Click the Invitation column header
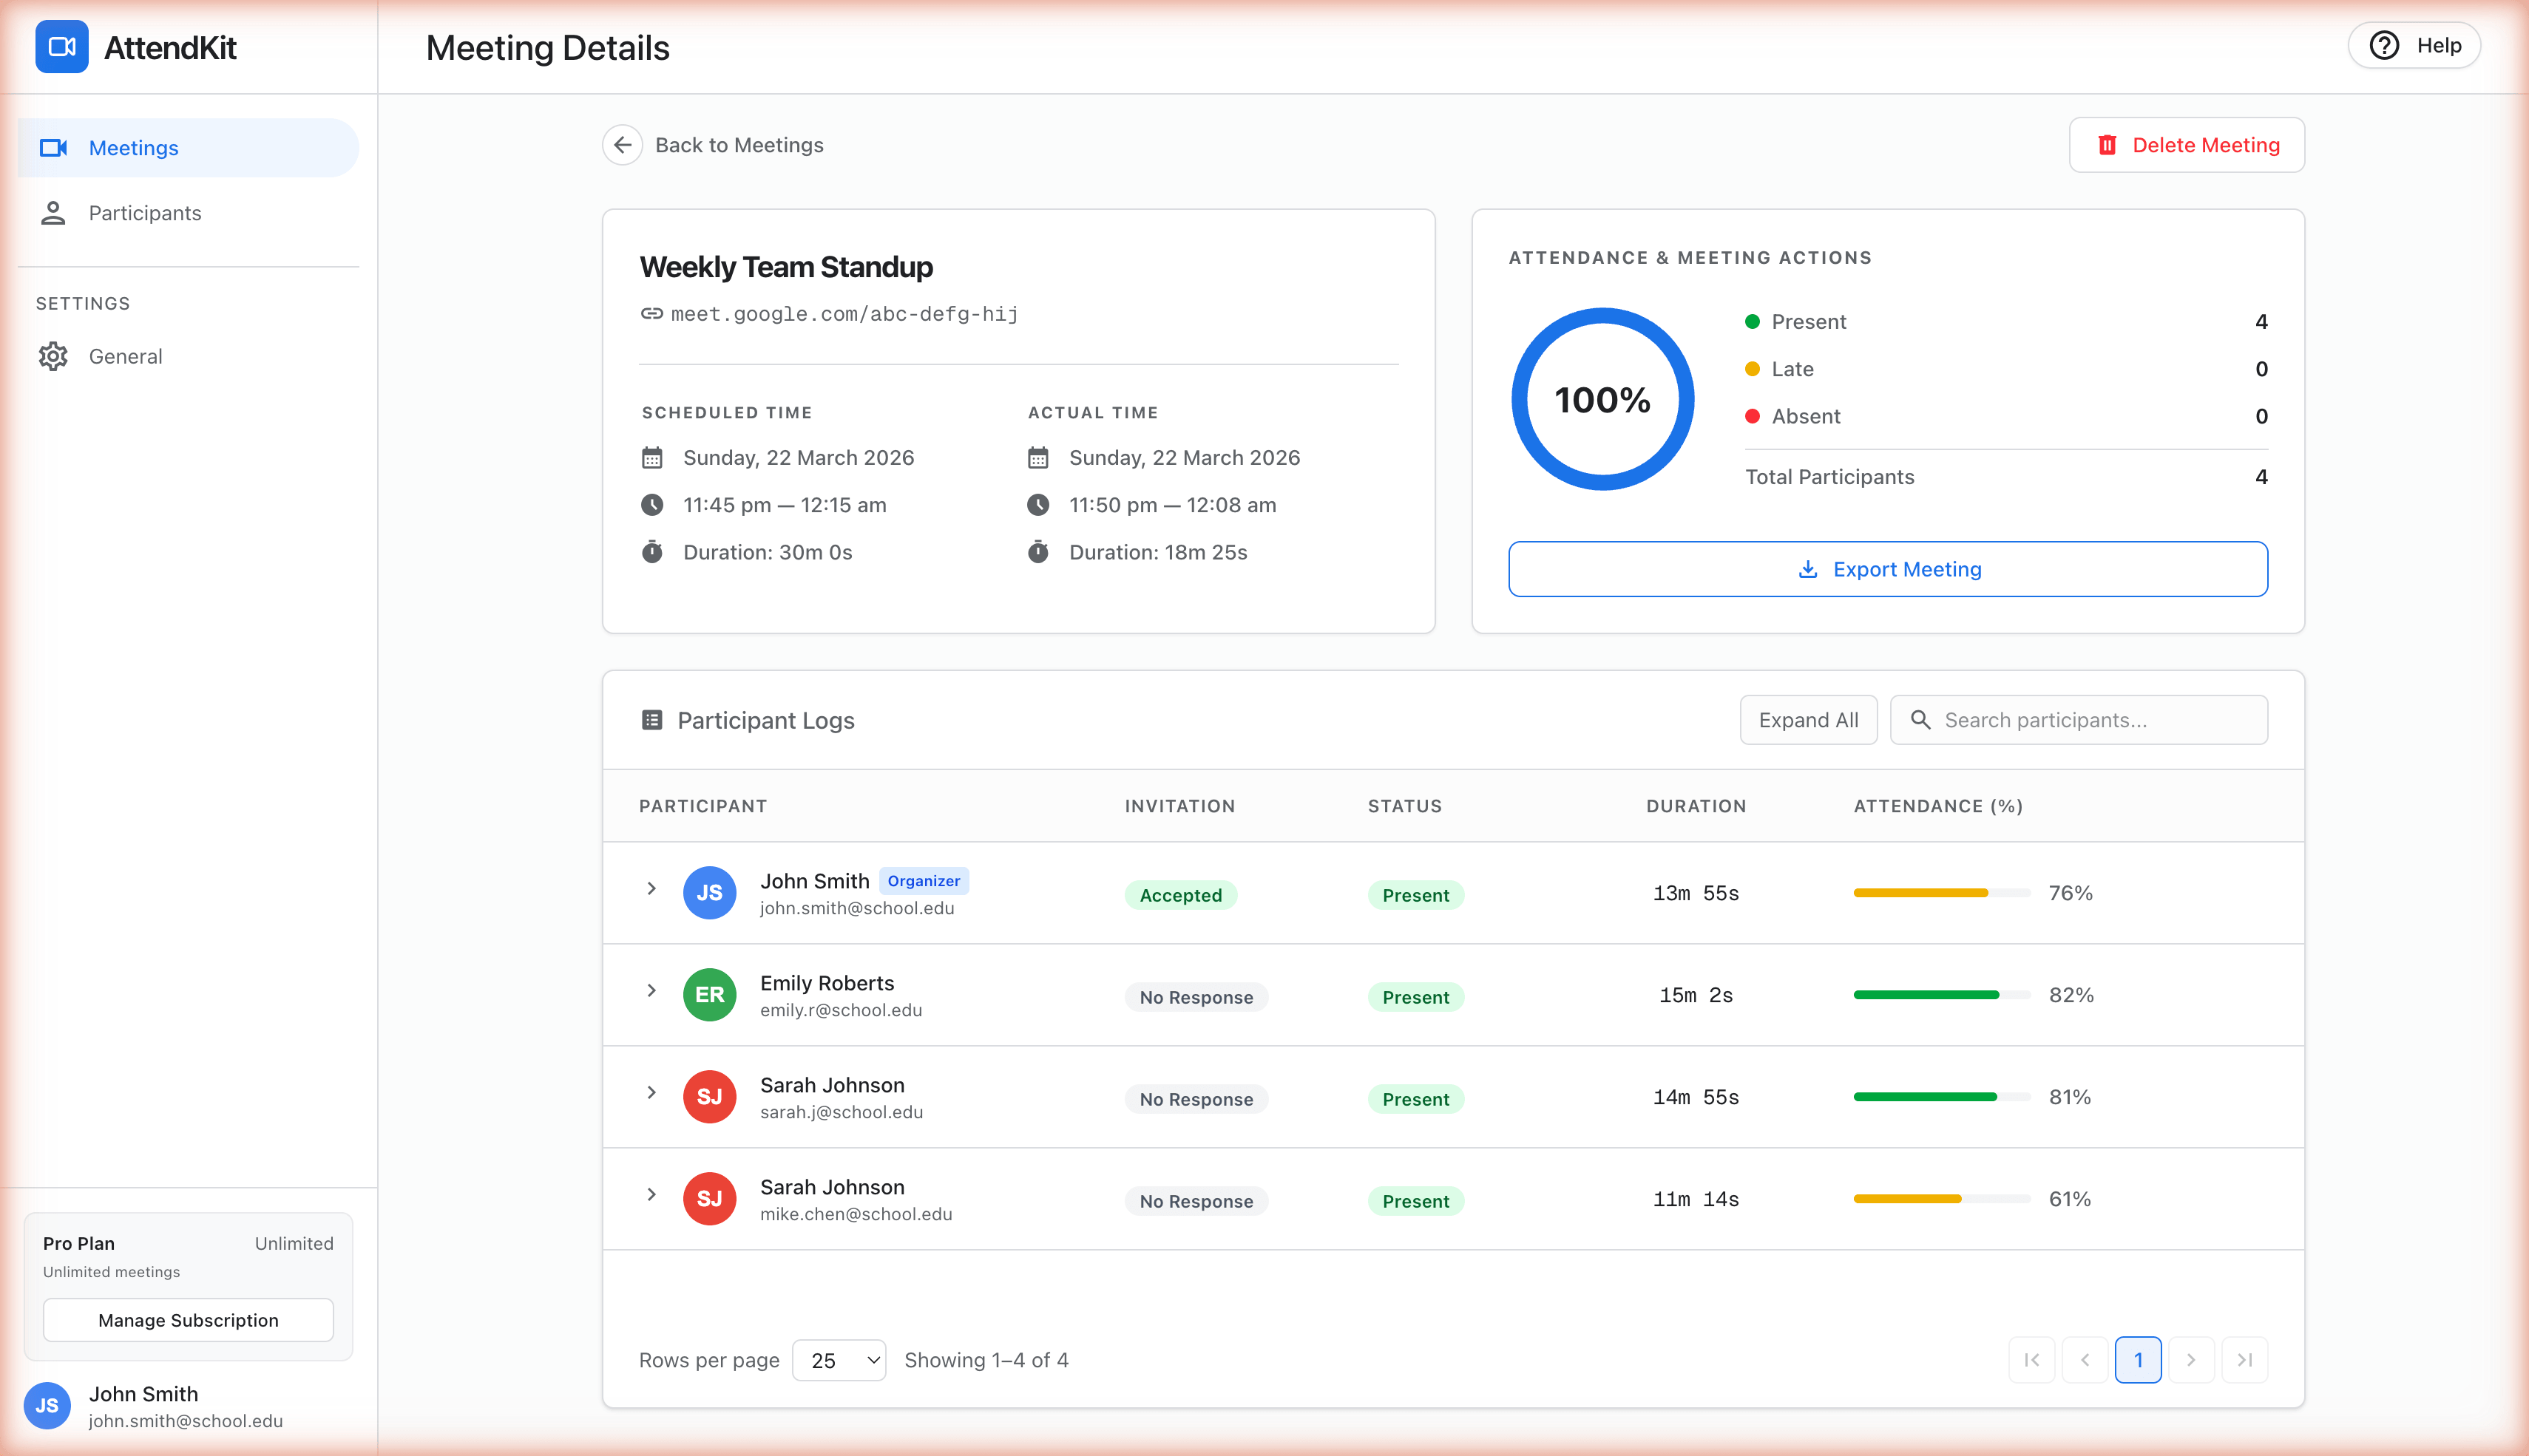 (1180, 806)
